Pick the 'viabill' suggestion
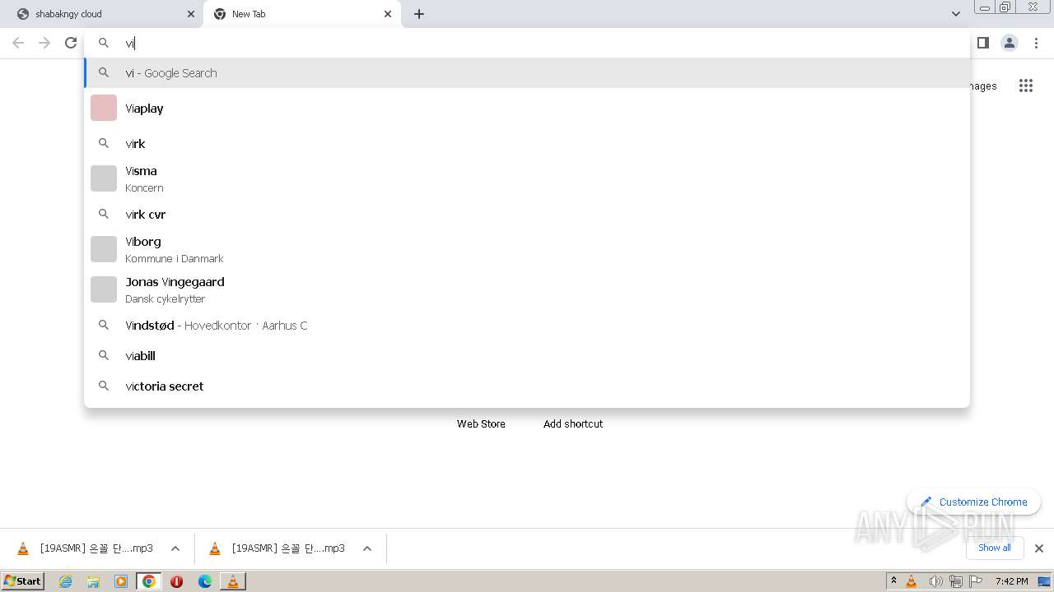 coord(527,355)
